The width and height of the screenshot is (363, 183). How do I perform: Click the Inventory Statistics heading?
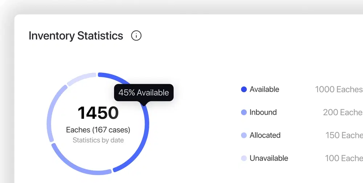(x=76, y=36)
